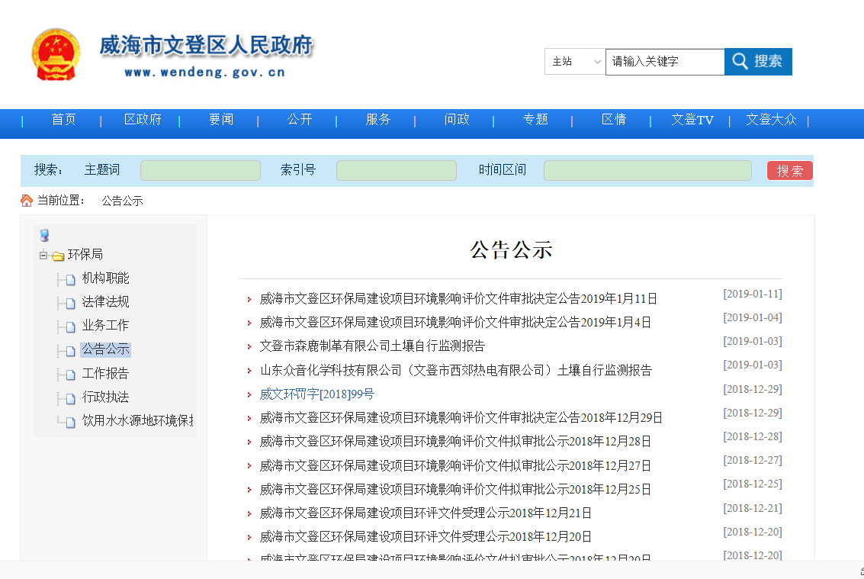Viewport: 864px width, 579px height.
Task: Click the 时间区间 input field
Action: tap(647, 170)
